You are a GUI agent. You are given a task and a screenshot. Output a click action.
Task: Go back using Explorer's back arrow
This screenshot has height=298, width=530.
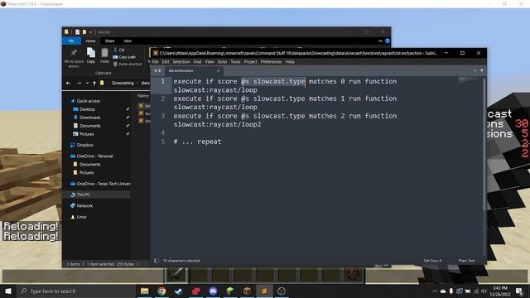point(68,83)
